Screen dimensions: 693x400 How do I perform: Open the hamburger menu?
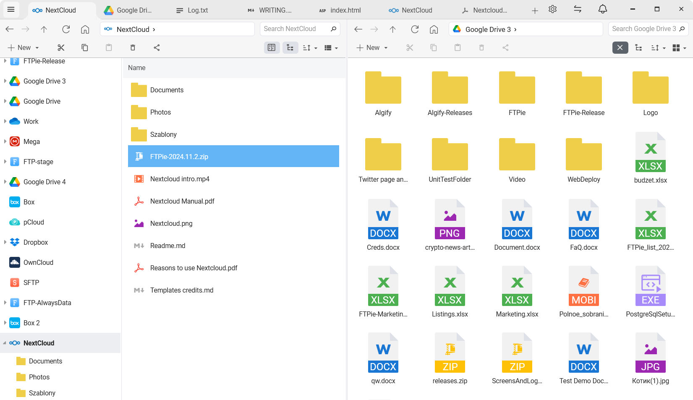[11, 9]
